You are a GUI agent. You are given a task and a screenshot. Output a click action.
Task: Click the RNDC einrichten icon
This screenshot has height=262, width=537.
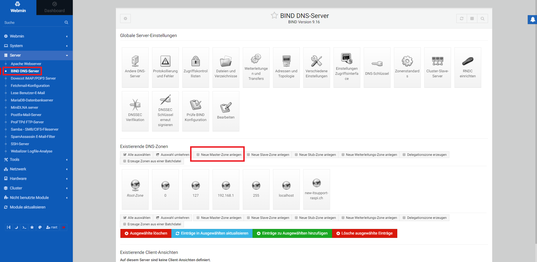coord(468,61)
